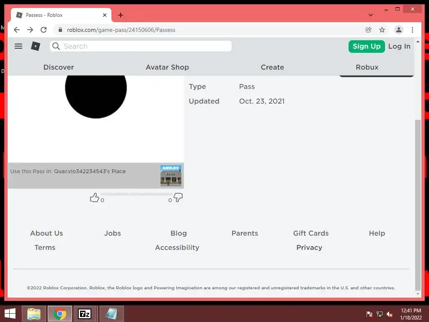Open the Robux tab
The width and height of the screenshot is (429, 322).
(367, 68)
